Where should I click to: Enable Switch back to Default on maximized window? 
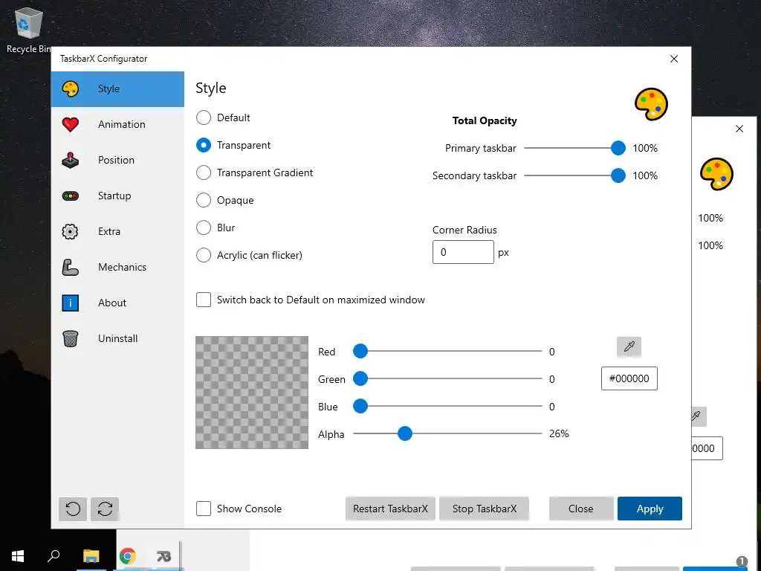(x=204, y=300)
